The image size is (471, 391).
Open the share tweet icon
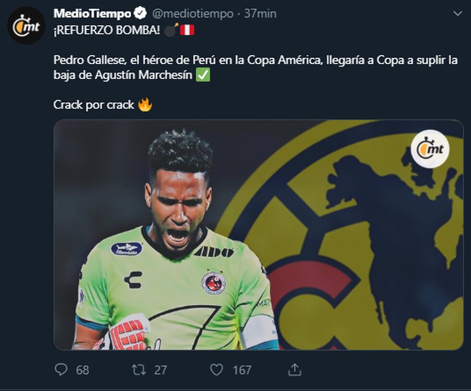pyautogui.click(x=295, y=369)
